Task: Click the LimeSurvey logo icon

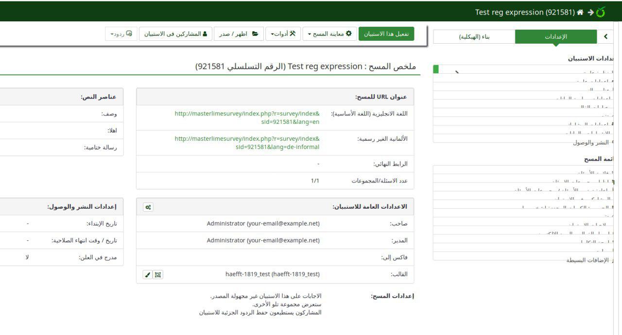Action: point(601,12)
